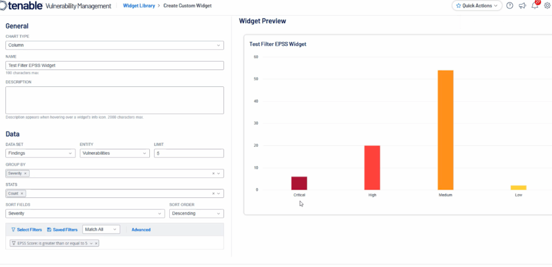The height and width of the screenshot is (267, 552).
Task: Open the help question mark icon
Action: click(509, 6)
